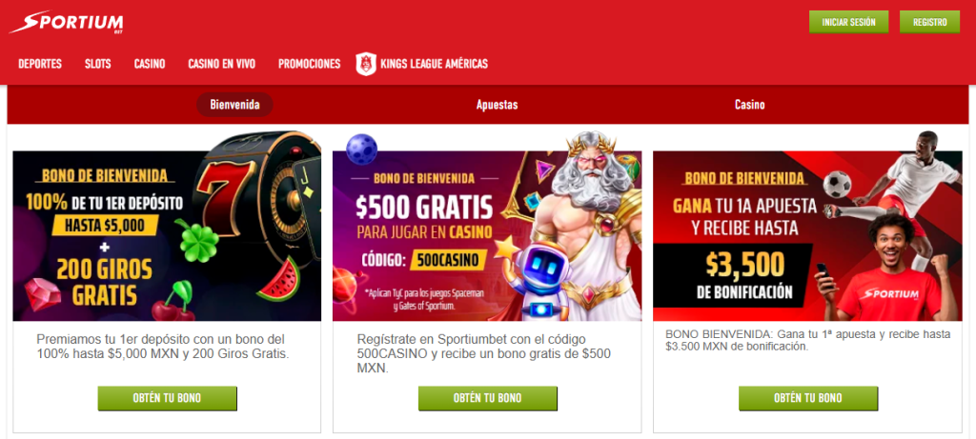Image resolution: width=976 pixels, height=439 pixels.
Task: Switch to the Apuestas tab
Action: pyautogui.click(x=497, y=105)
